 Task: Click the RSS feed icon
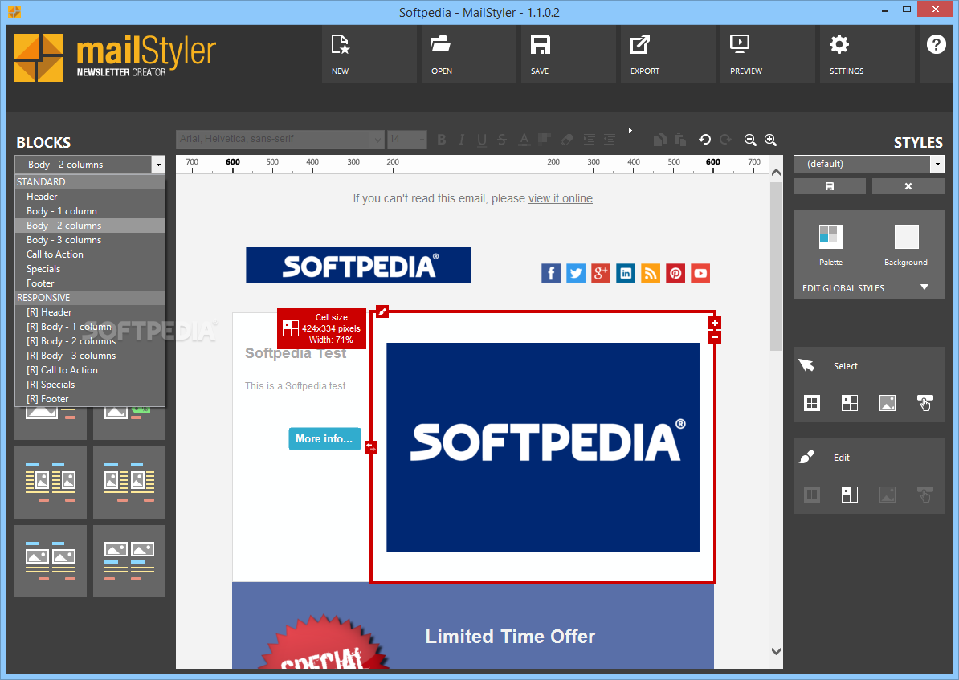[651, 273]
